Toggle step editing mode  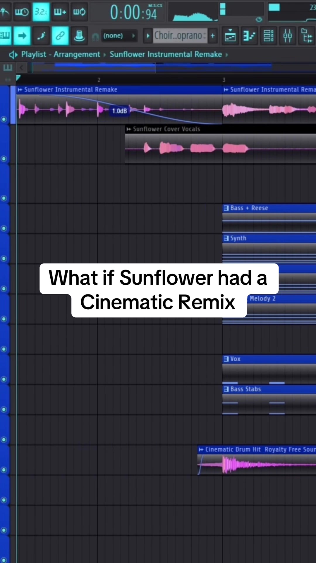tap(41, 36)
